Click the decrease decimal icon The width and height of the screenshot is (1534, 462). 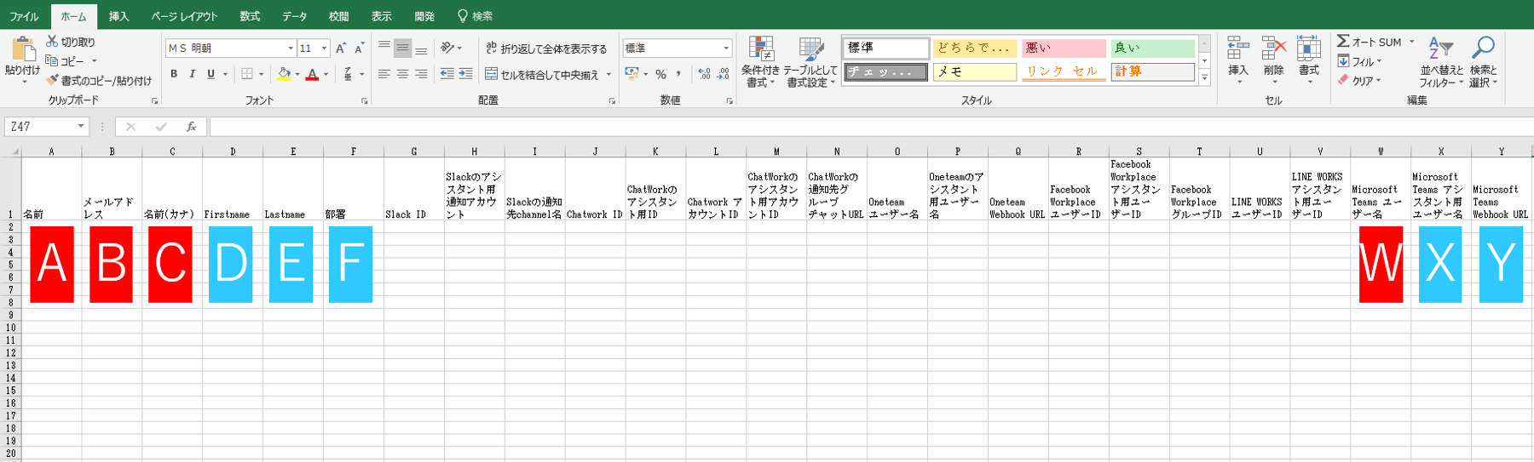[x=723, y=74]
